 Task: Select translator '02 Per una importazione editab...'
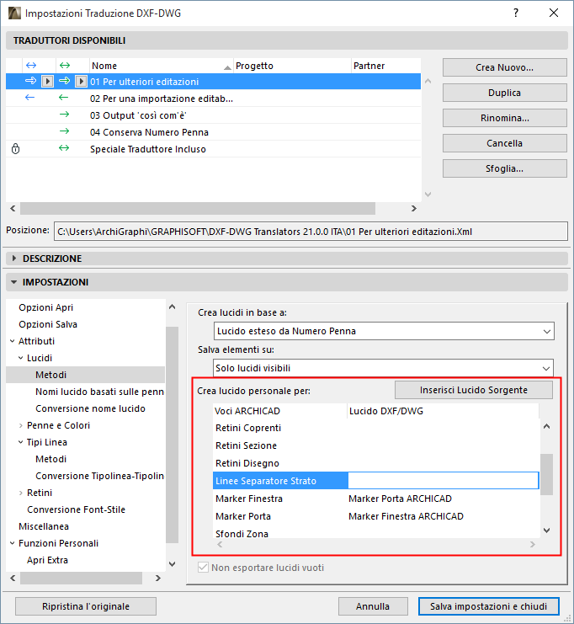(x=213, y=99)
